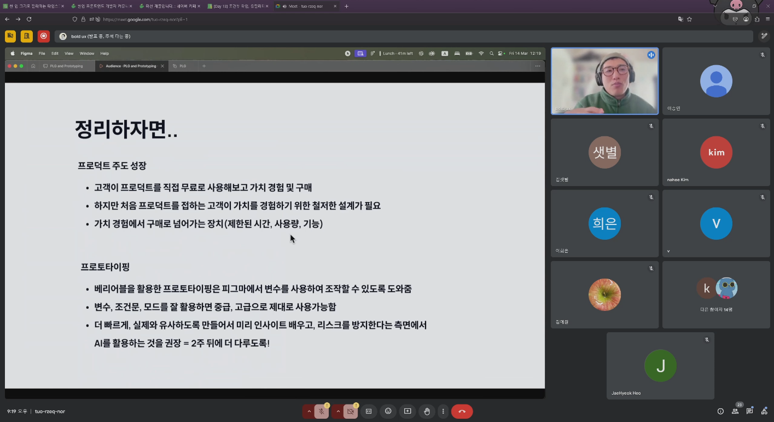Click the browser profile avatar icon

coord(746,19)
